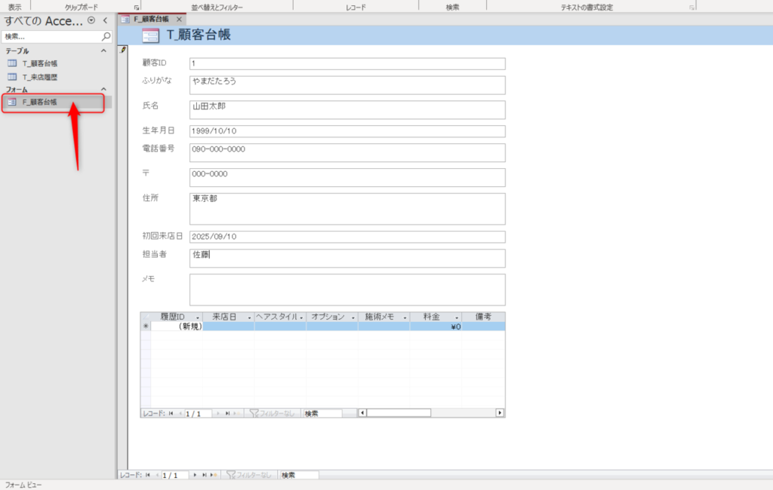Click the record selector pencil icon
Screen dimensions: 773x490
(x=123, y=50)
